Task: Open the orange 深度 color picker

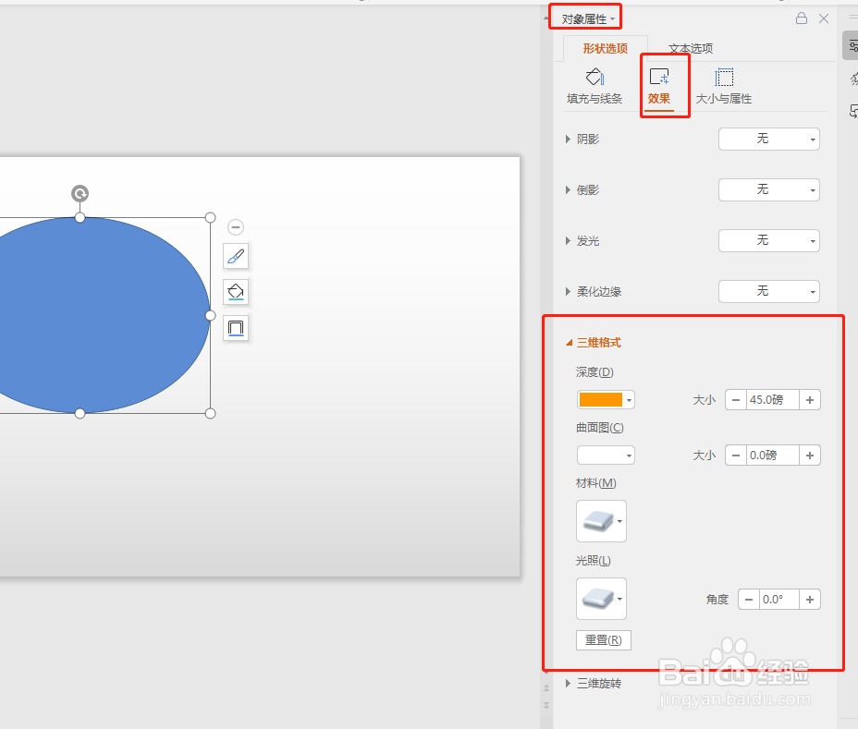Action: (606, 400)
